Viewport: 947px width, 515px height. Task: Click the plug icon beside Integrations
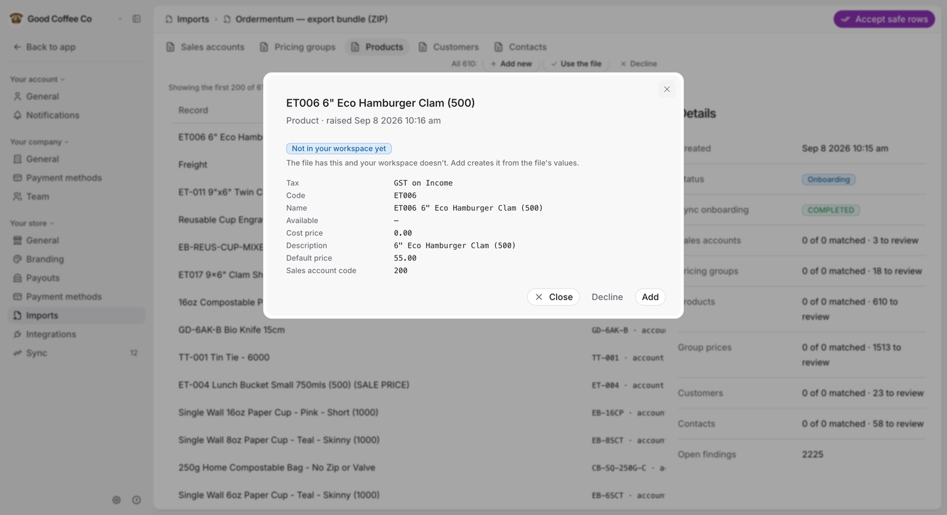point(18,334)
